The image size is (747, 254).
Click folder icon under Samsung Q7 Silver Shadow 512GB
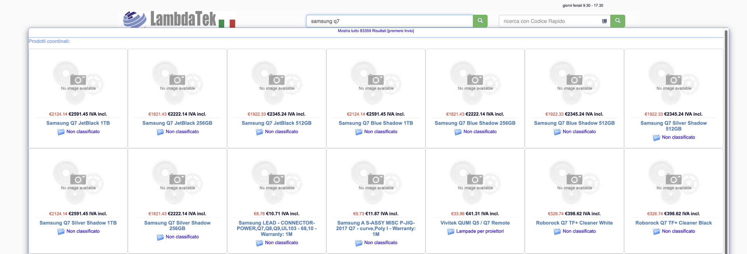click(656, 138)
